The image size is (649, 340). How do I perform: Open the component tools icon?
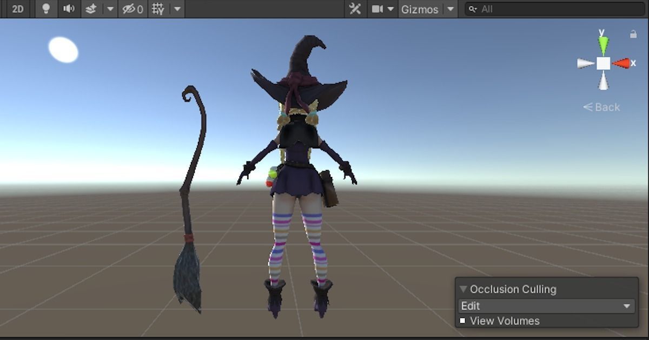pos(354,9)
